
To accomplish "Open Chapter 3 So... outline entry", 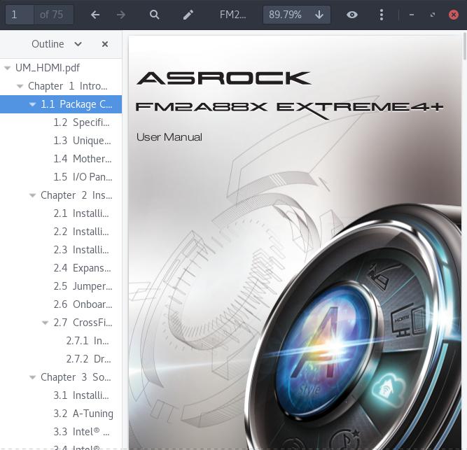I will 76,377.
